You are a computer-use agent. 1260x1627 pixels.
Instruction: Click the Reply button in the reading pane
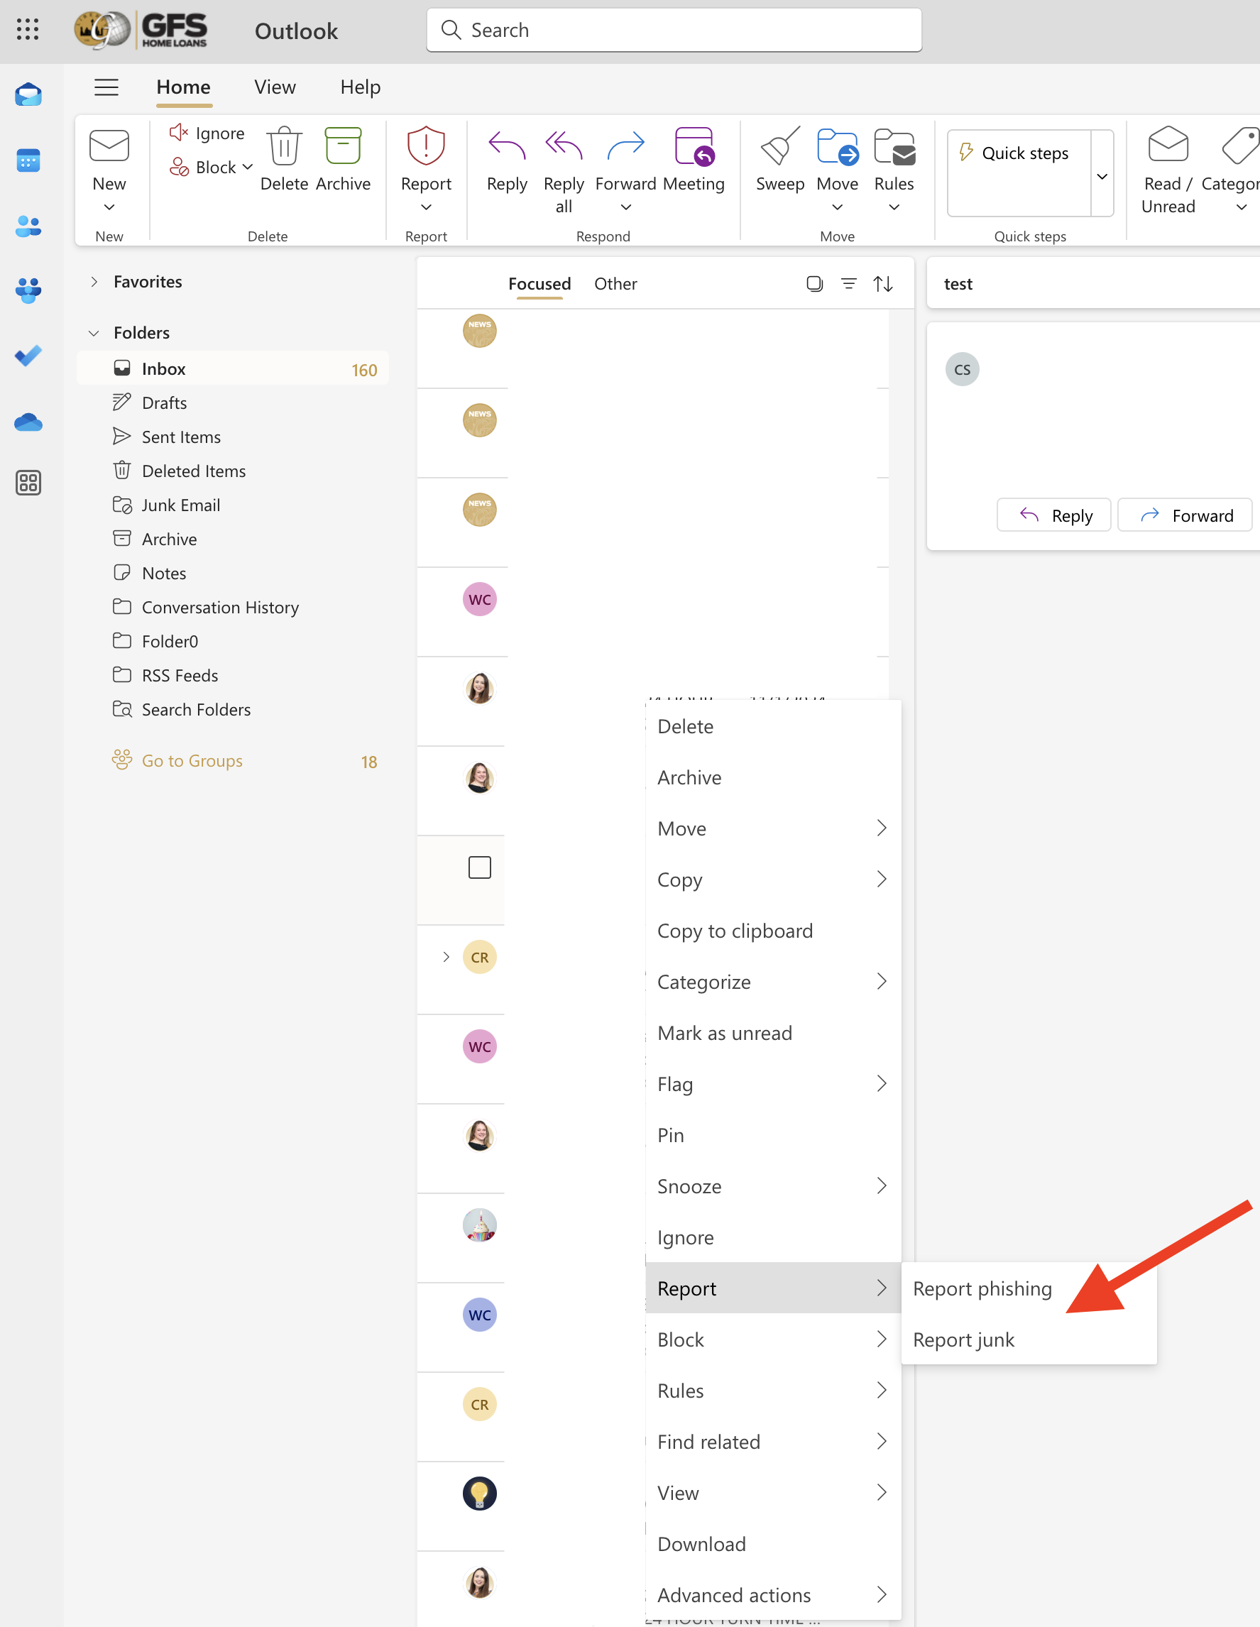click(1053, 515)
